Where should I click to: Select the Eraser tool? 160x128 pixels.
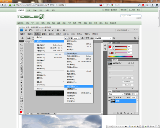(21, 74)
